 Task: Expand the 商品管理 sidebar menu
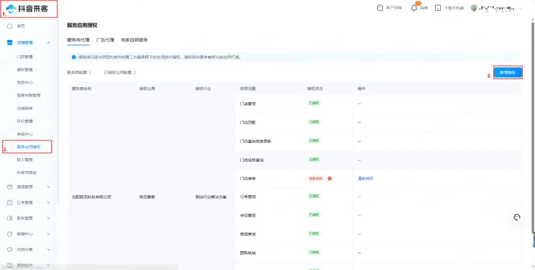pyautogui.click(x=48, y=187)
